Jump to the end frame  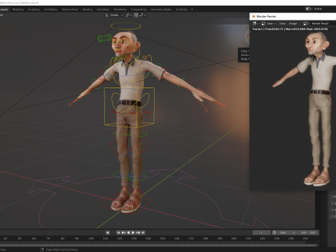tap(143, 232)
